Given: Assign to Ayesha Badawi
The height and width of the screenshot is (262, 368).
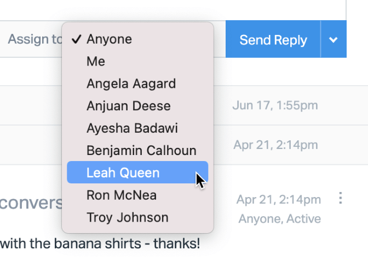Looking at the screenshot, I should tap(132, 128).
